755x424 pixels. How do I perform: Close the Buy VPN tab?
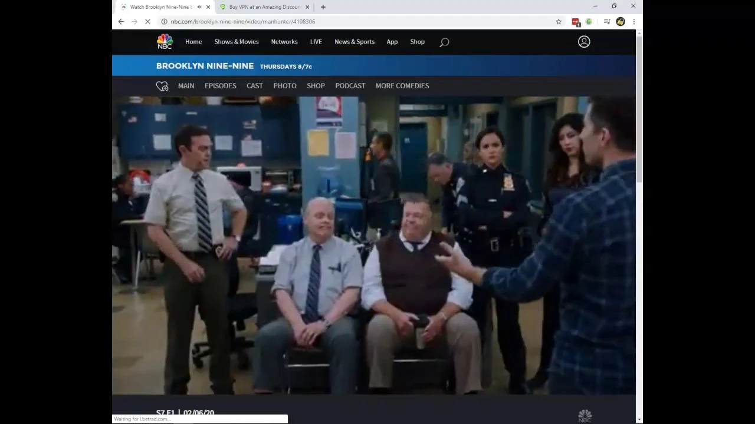point(307,7)
